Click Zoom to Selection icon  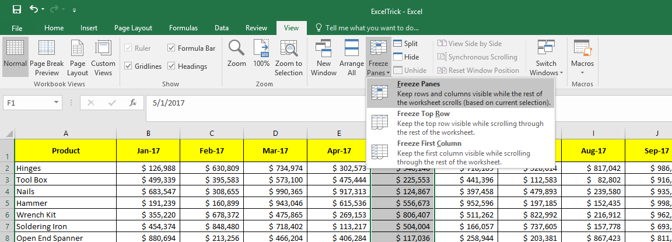289,57
